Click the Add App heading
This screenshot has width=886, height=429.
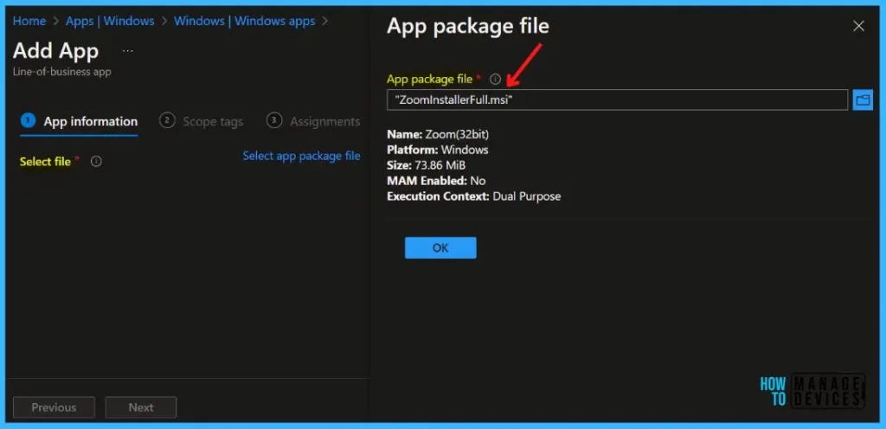55,51
